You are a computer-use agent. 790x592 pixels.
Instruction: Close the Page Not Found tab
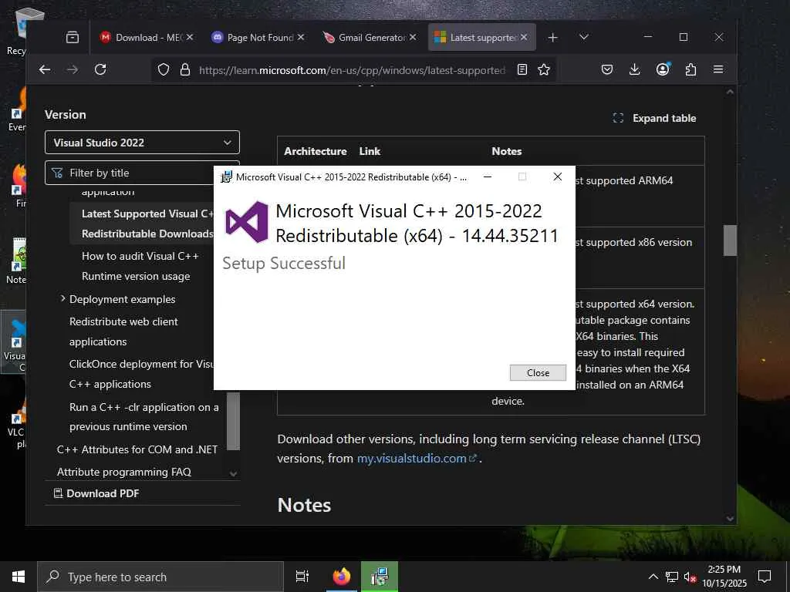301,37
